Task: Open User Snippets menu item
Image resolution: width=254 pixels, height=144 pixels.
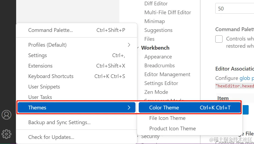Action: coord(44,87)
